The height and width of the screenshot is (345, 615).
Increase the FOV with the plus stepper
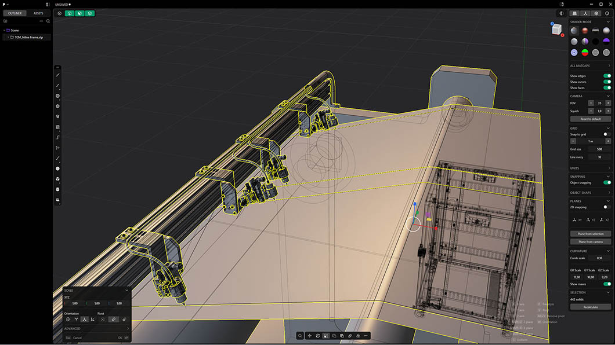pos(608,103)
